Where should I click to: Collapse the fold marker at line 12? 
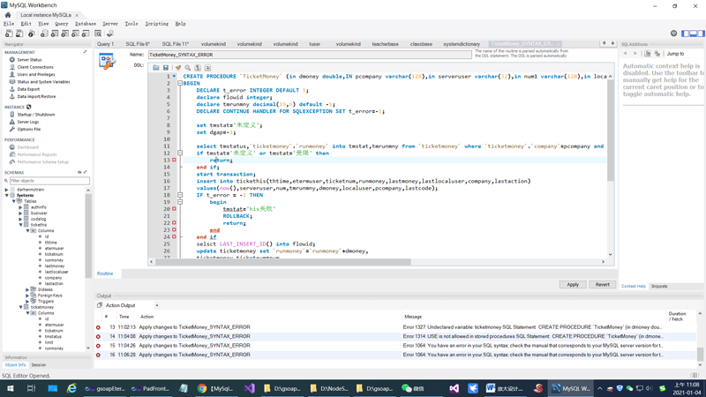pos(180,153)
